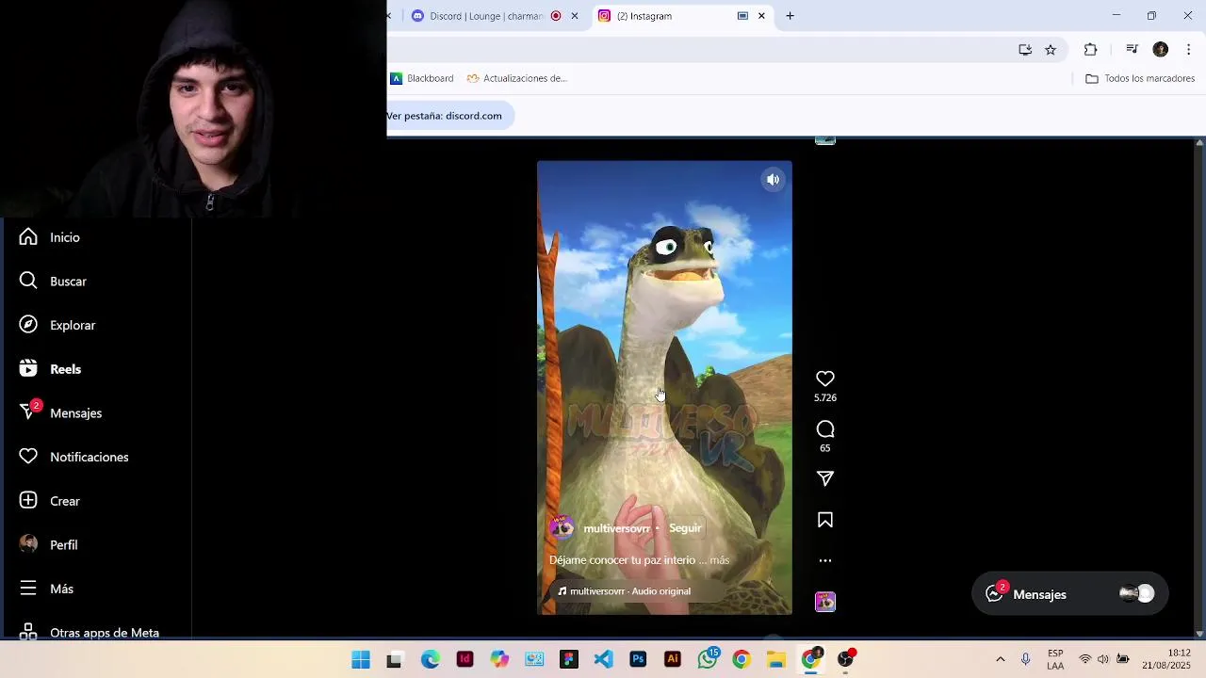Close the Instagram tab

point(761,16)
